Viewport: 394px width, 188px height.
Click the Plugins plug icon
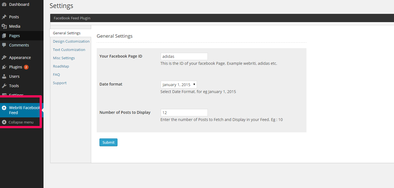point(4,67)
